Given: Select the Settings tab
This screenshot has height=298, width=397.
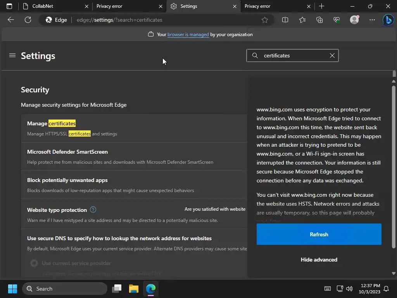Looking at the screenshot, I should coord(203,6).
